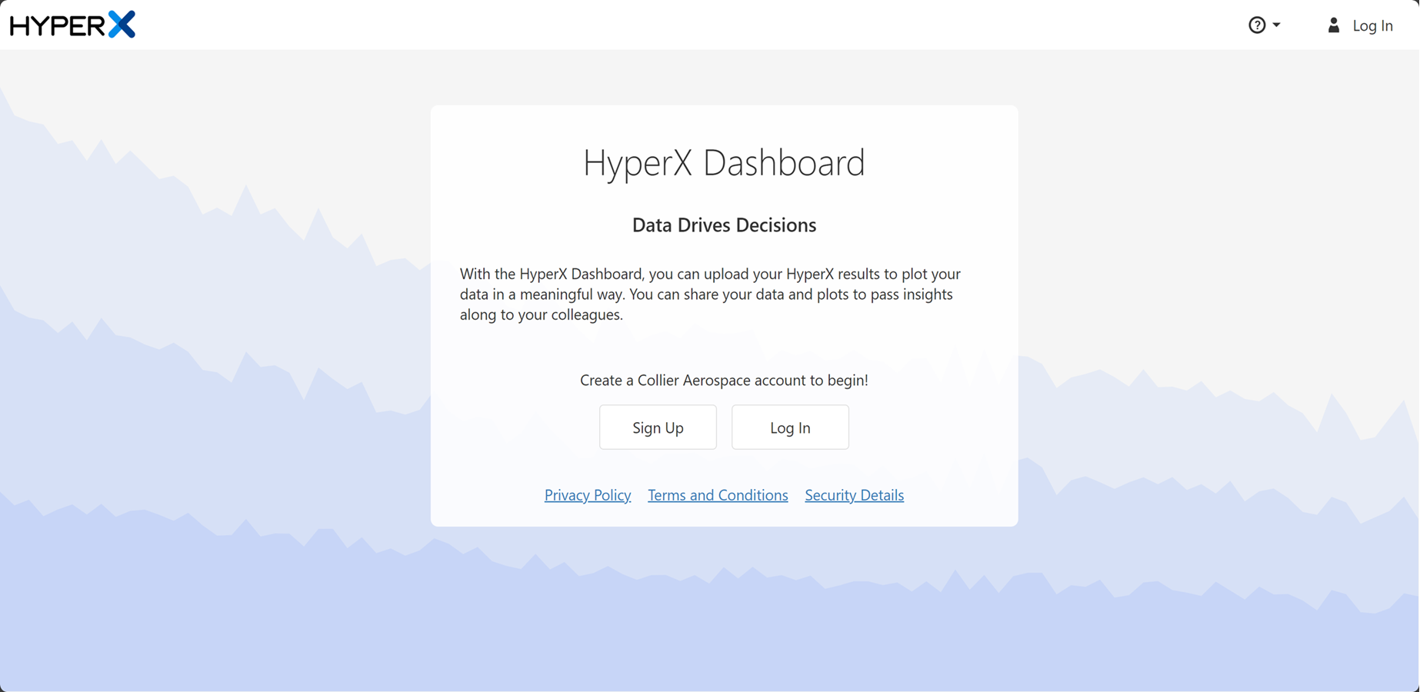Viewport: 1420px width, 692px height.
Task: Open the Security Details link
Action: click(854, 495)
